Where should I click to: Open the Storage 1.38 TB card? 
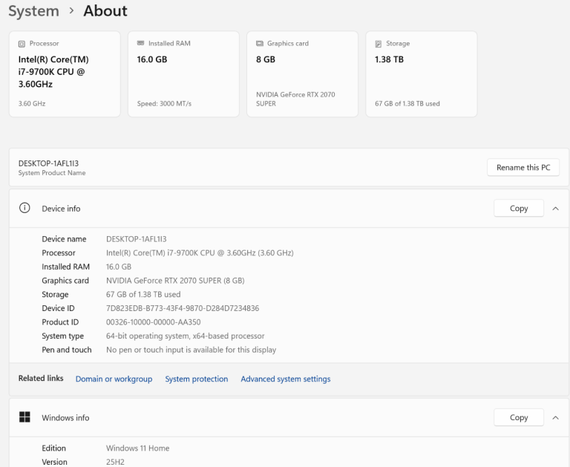click(x=422, y=74)
